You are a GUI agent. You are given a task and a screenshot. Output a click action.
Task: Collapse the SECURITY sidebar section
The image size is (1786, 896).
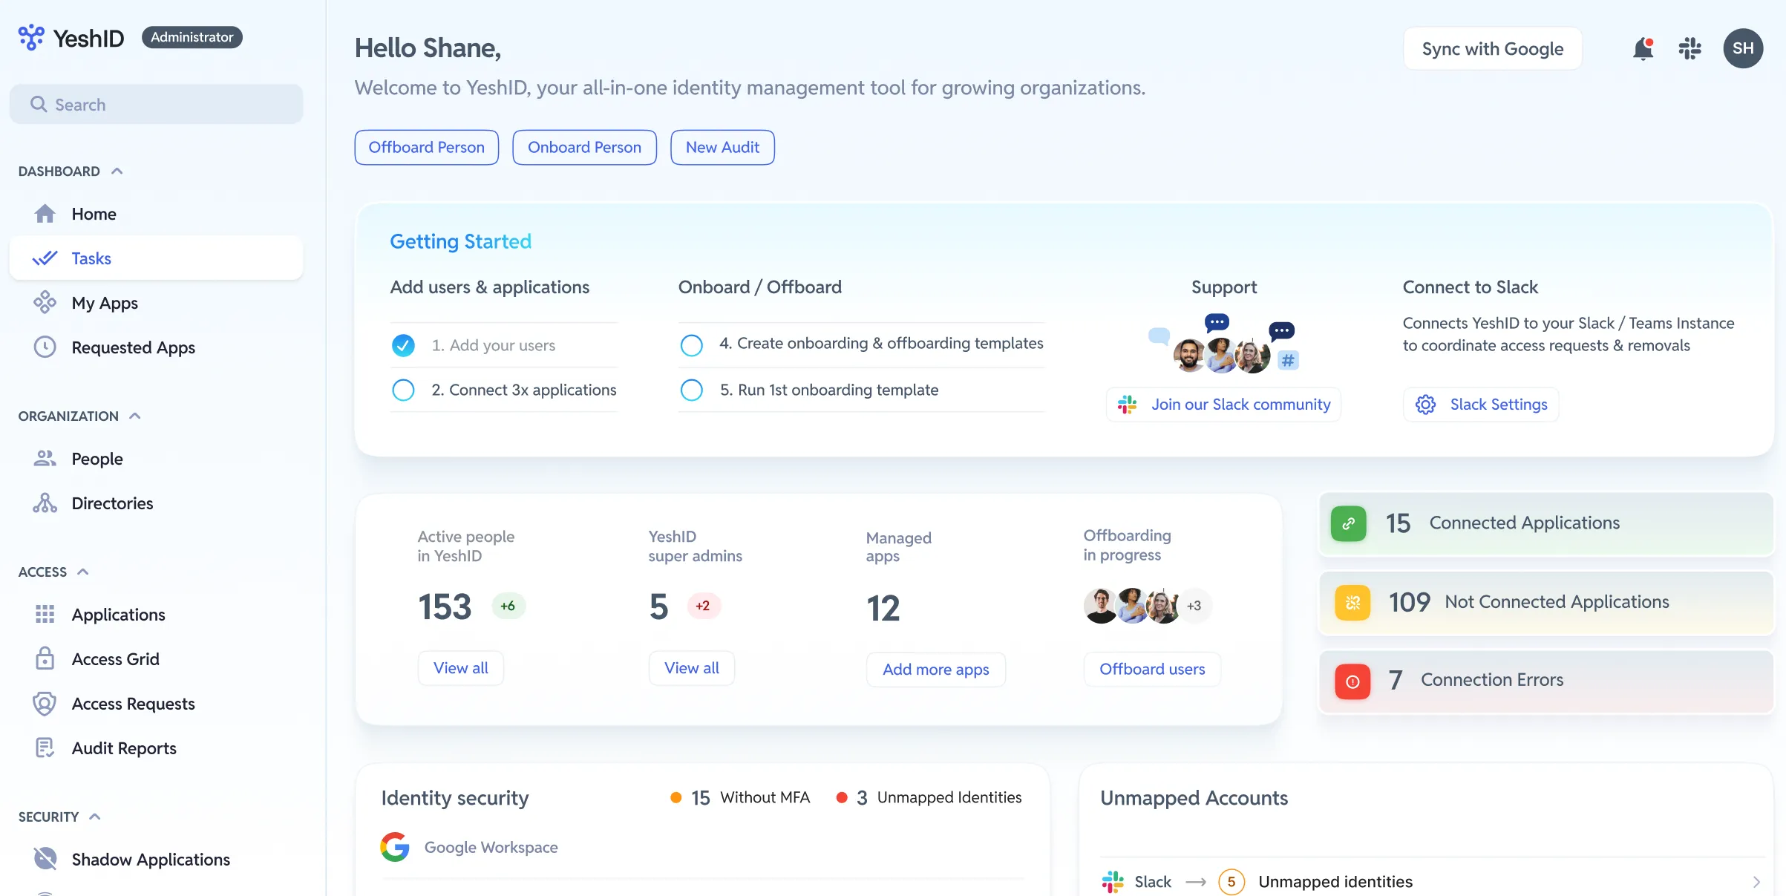pyautogui.click(x=95, y=817)
